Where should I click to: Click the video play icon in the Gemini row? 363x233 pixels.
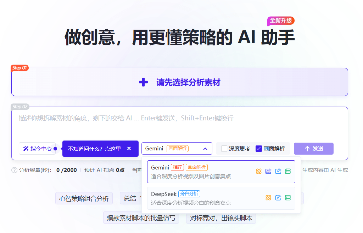pos(278,171)
